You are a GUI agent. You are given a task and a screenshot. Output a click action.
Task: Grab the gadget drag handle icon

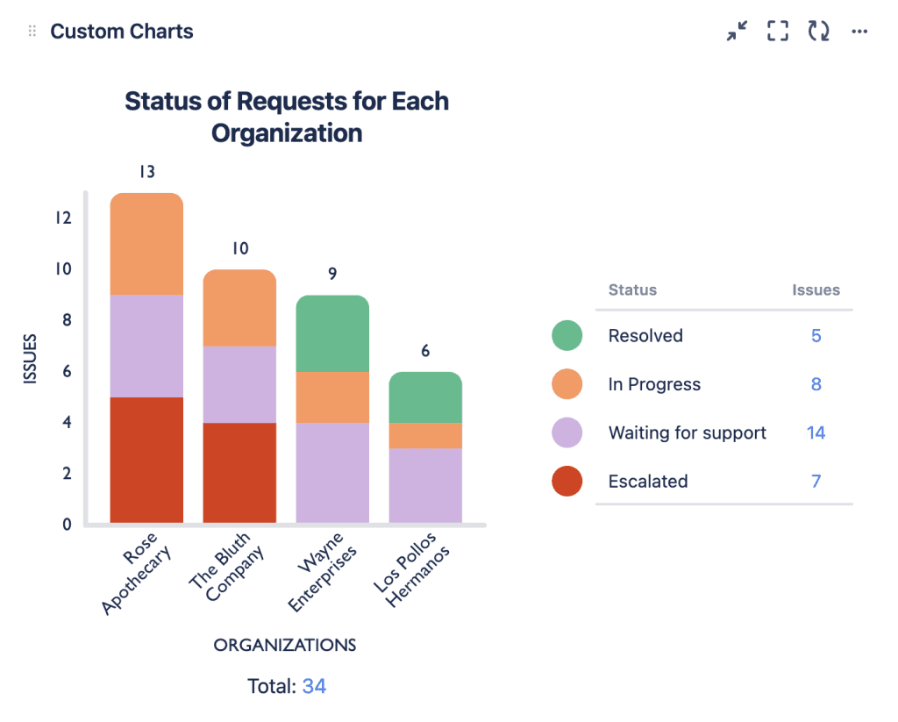(x=32, y=32)
